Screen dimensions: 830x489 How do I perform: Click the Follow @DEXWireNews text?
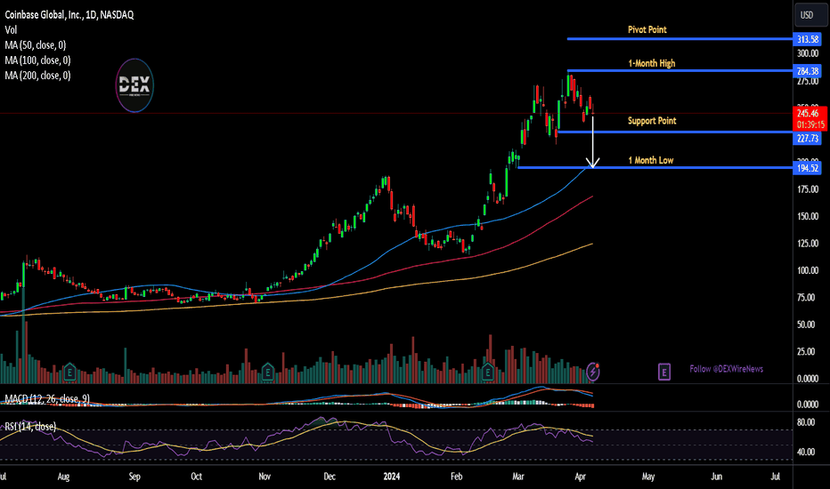coord(727,369)
